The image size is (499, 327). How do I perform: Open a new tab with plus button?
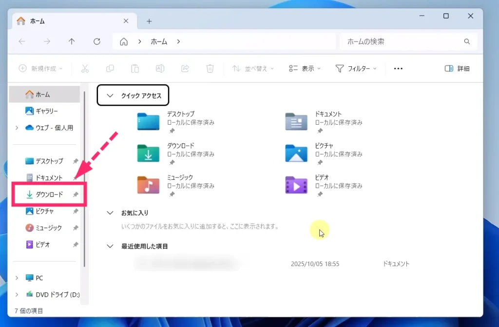click(149, 21)
